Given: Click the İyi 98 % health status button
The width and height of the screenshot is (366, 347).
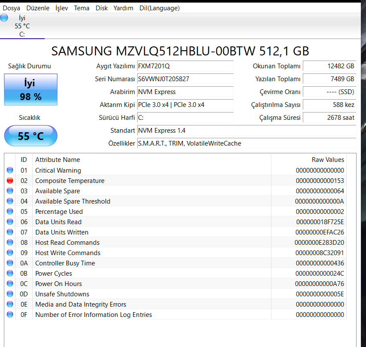Looking at the screenshot, I should (31, 90).
